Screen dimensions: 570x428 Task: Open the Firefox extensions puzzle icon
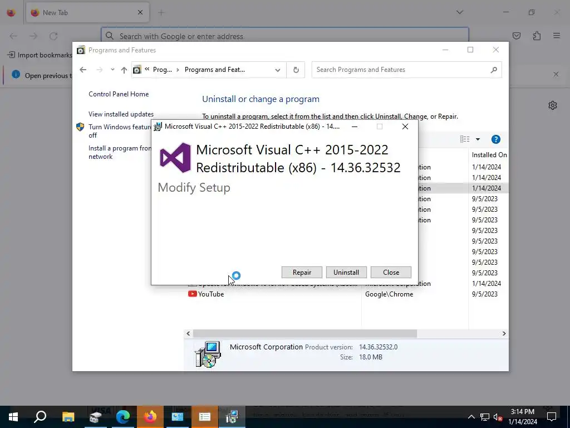pyautogui.click(x=537, y=36)
